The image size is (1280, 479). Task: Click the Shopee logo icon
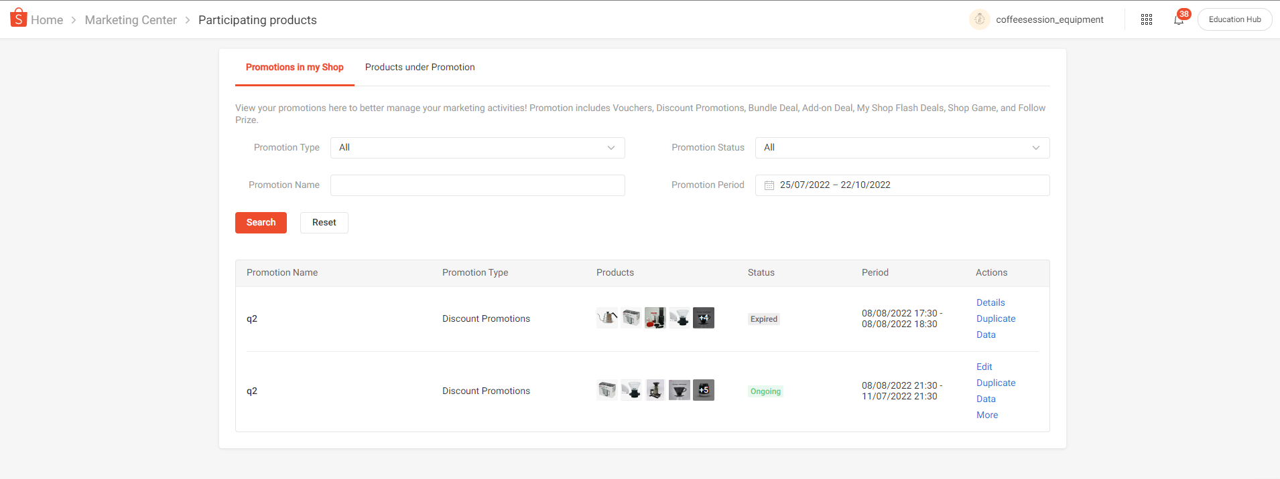pyautogui.click(x=18, y=18)
